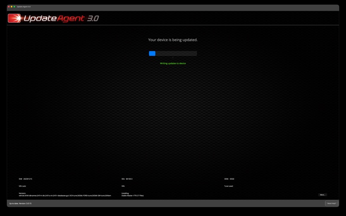
Task: Click the OEM: EDGE label
Action: coord(229,179)
